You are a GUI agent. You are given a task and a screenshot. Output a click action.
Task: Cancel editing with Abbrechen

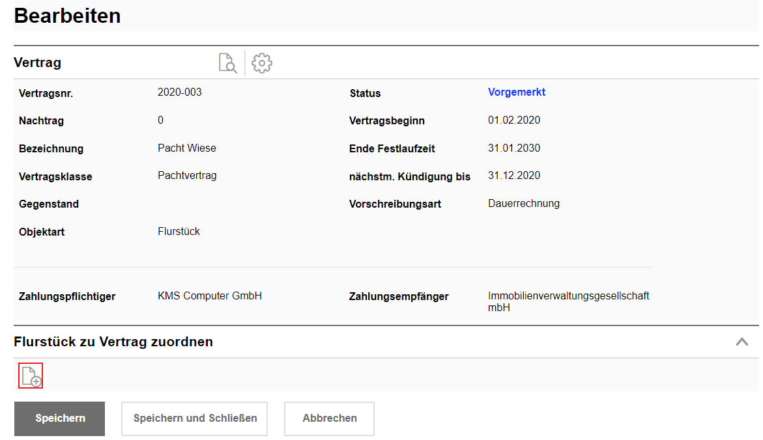[x=329, y=419]
